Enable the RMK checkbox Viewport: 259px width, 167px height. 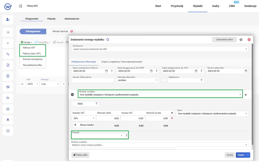click(74, 104)
